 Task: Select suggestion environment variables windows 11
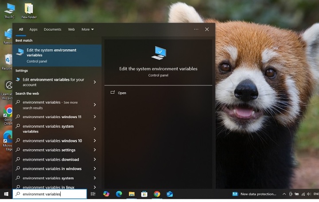click(x=52, y=117)
